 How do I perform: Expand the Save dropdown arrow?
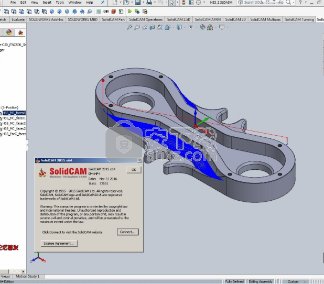[143, 3]
